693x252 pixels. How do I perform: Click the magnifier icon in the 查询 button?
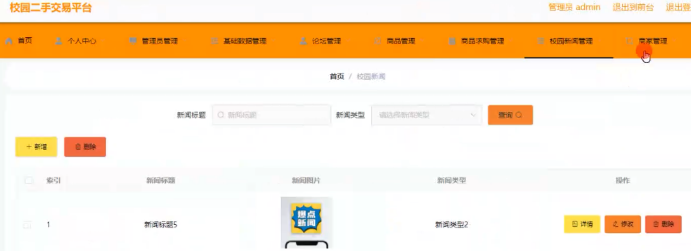pyautogui.click(x=519, y=115)
